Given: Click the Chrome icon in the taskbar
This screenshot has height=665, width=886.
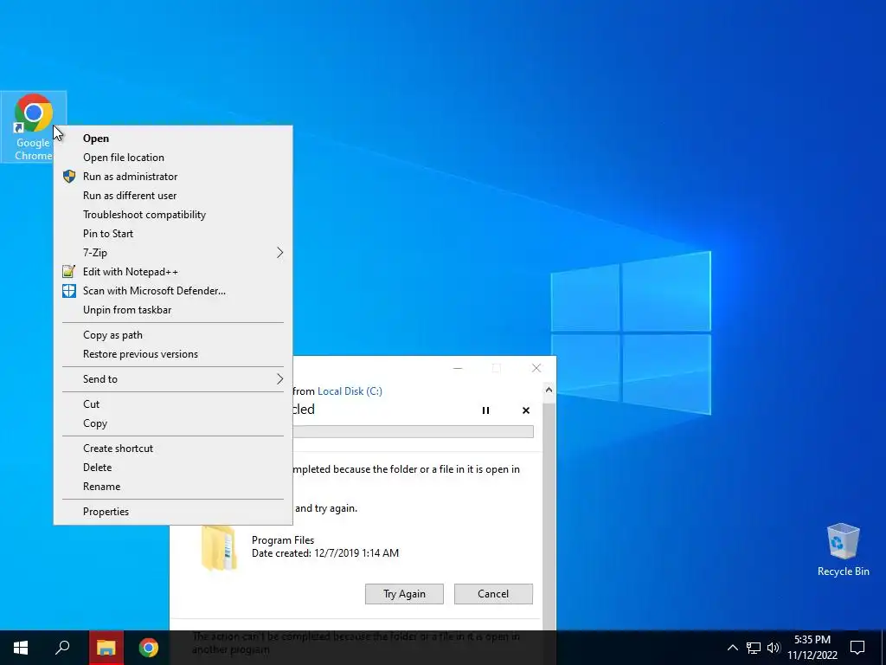Looking at the screenshot, I should [149, 648].
